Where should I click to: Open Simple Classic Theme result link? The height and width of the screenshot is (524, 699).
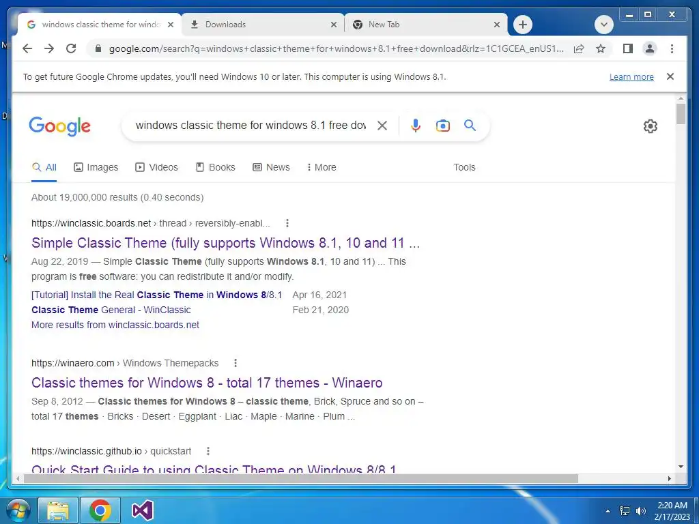pos(225,244)
